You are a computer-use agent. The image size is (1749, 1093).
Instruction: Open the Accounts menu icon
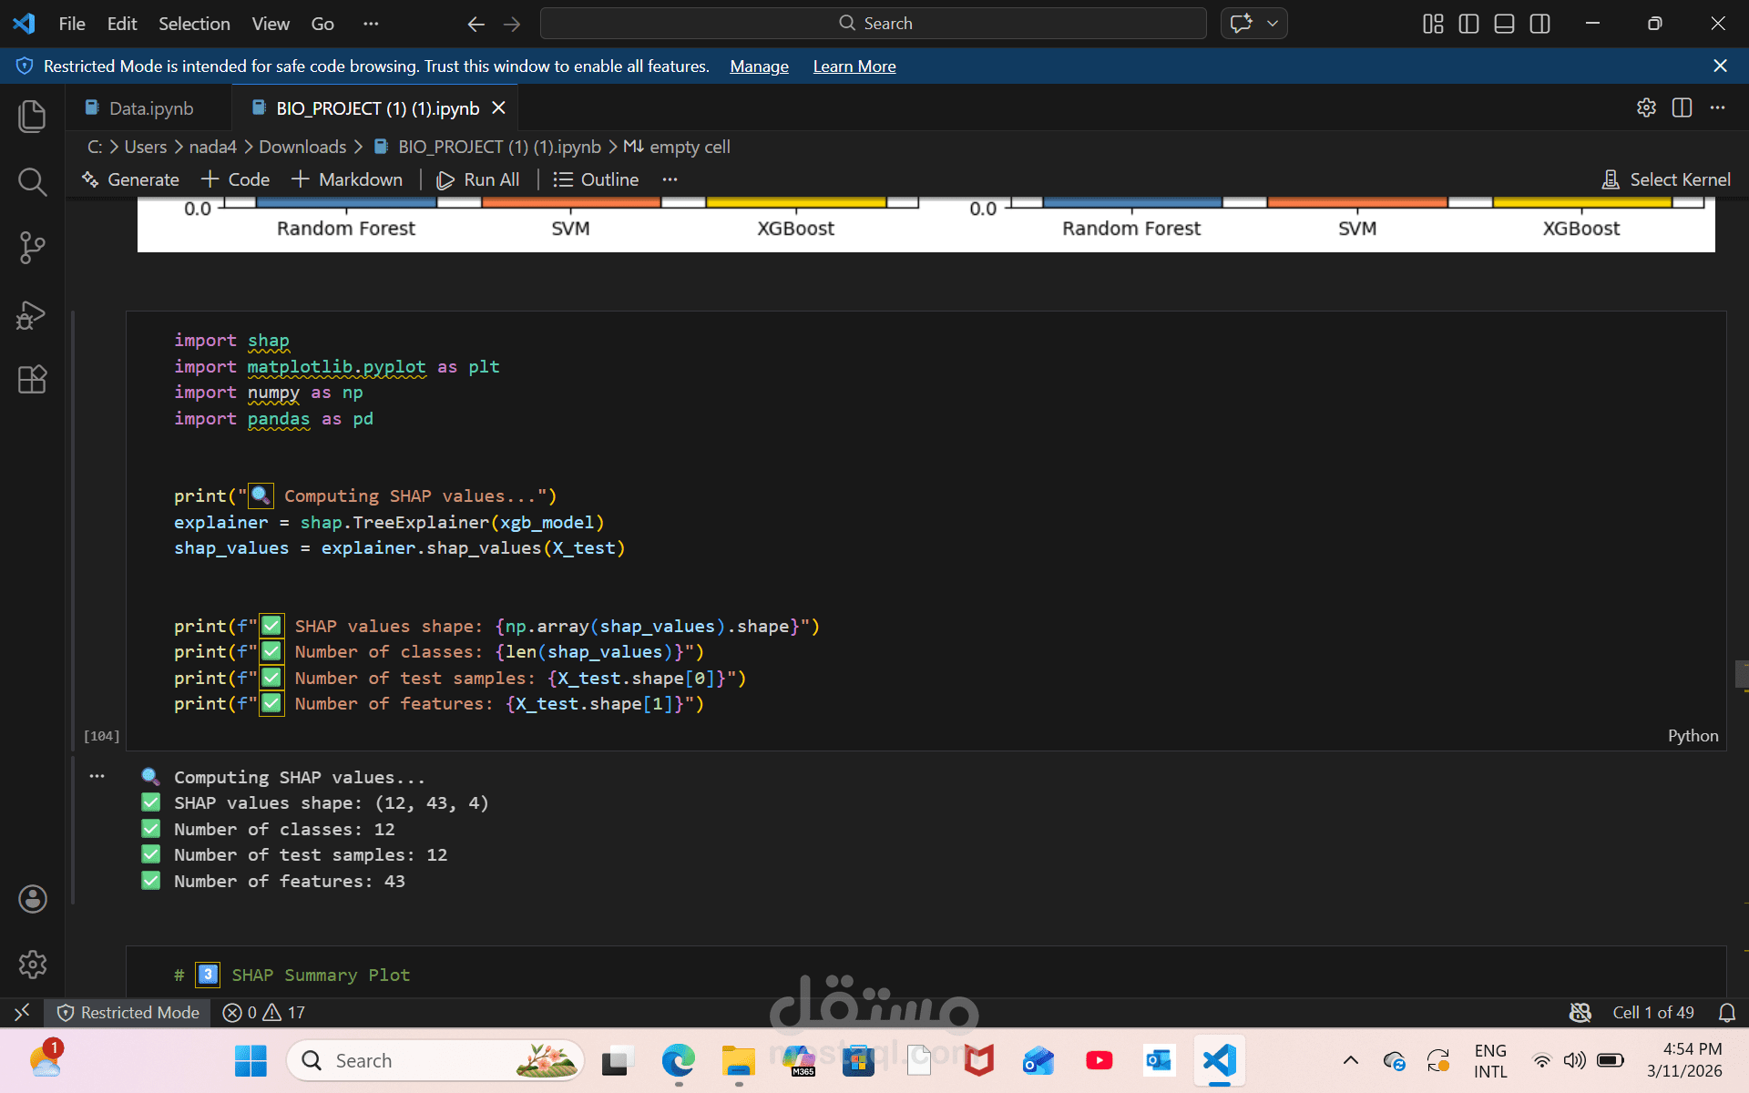tap(32, 899)
